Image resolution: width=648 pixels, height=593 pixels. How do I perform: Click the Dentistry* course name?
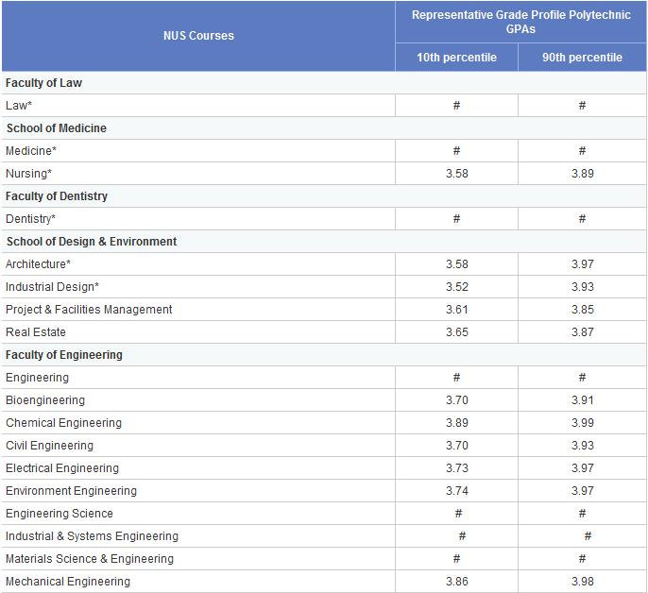tap(30, 219)
